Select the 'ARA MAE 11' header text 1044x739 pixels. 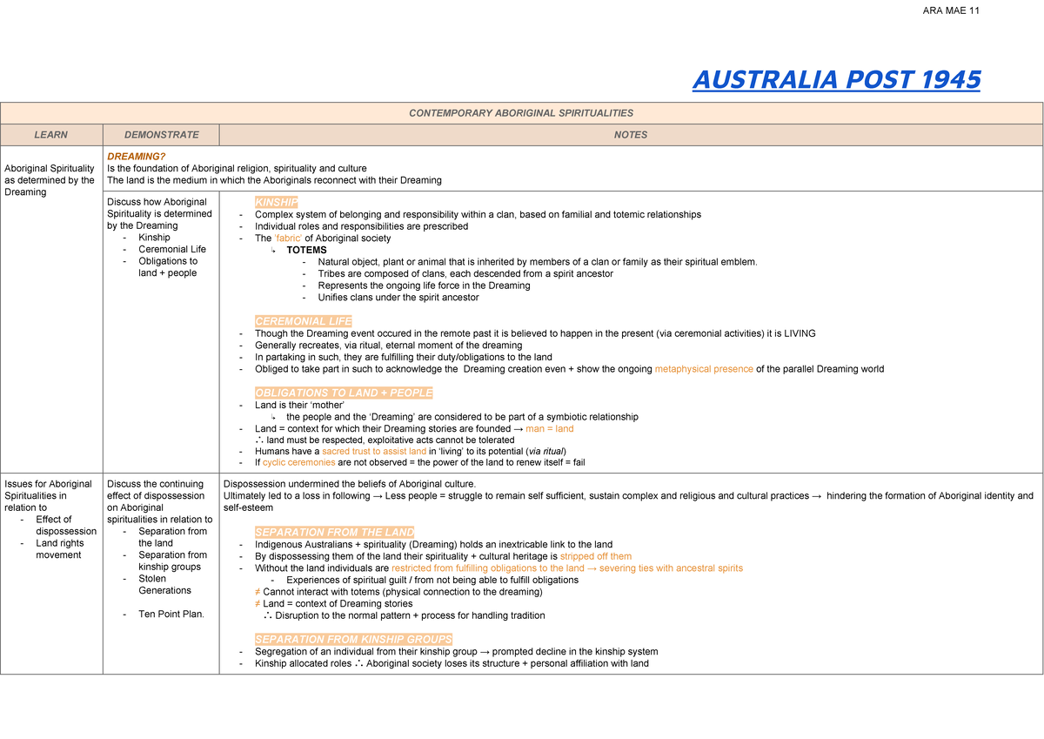(x=952, y=10)
